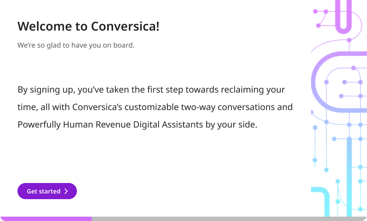Click the word Conversica's in the paragraph
This screenshot has width=367, height=221.
pos(97,107)
